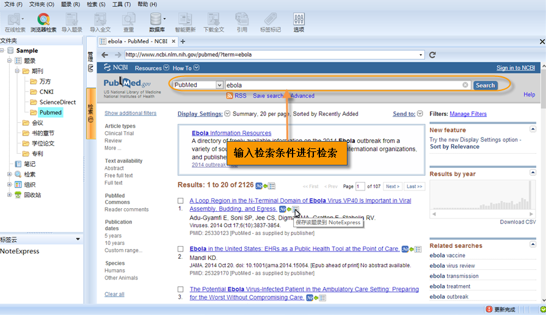546x315 pixels.
Task: Open the 文件夹 (O) menu
Action: click(42, 4)
